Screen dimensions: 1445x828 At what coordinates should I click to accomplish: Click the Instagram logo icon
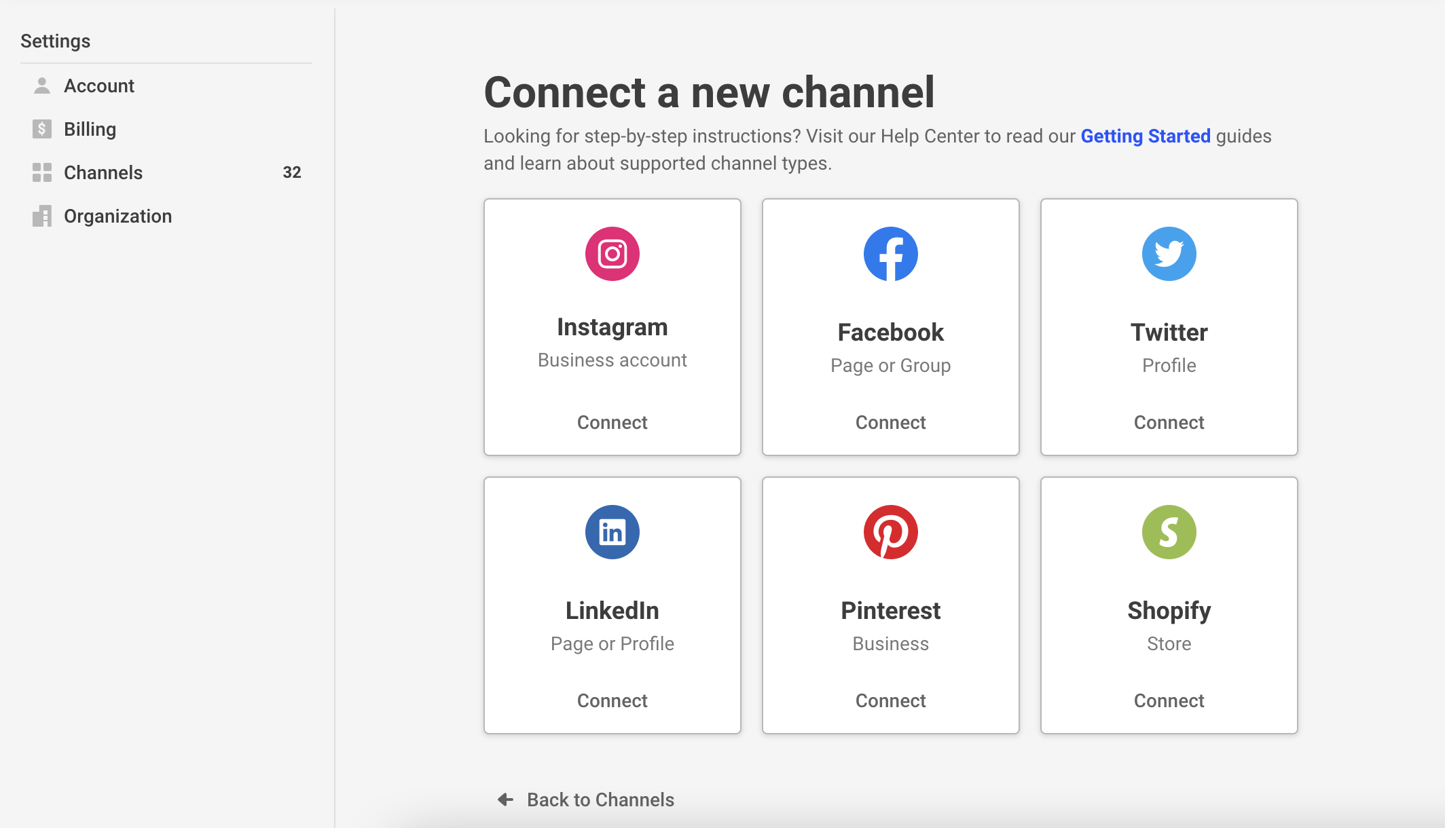(612, 254)
